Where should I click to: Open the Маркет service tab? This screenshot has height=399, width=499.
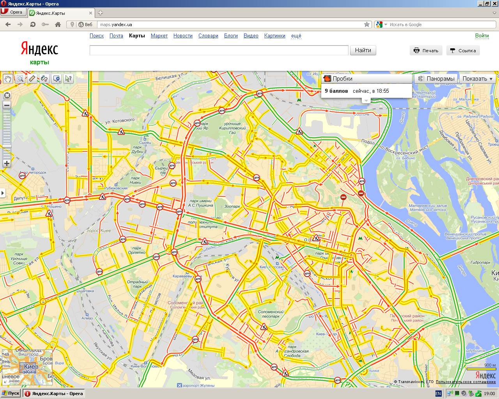point(159,35)
